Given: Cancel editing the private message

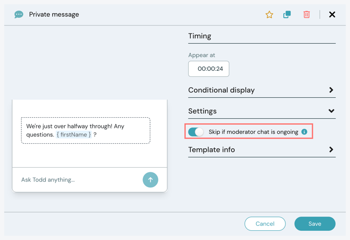Looking at the screenshot, I should click(265, 224).
